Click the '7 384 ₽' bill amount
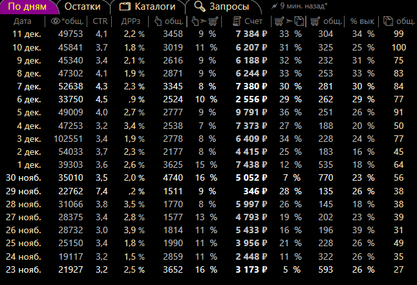 251,34
